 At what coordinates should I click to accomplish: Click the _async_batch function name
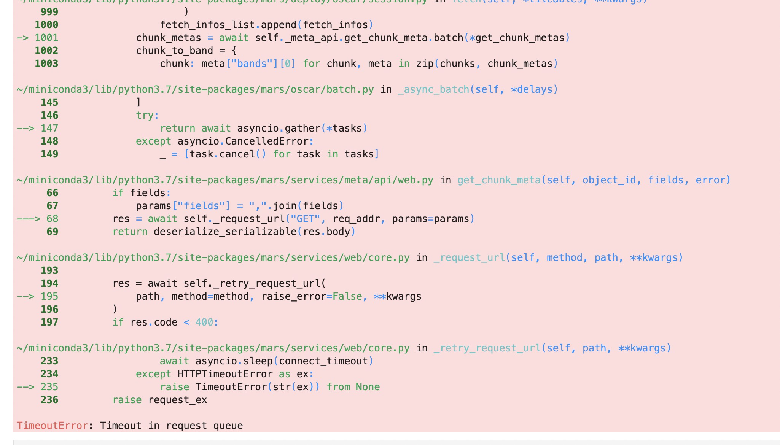point(433,89)
